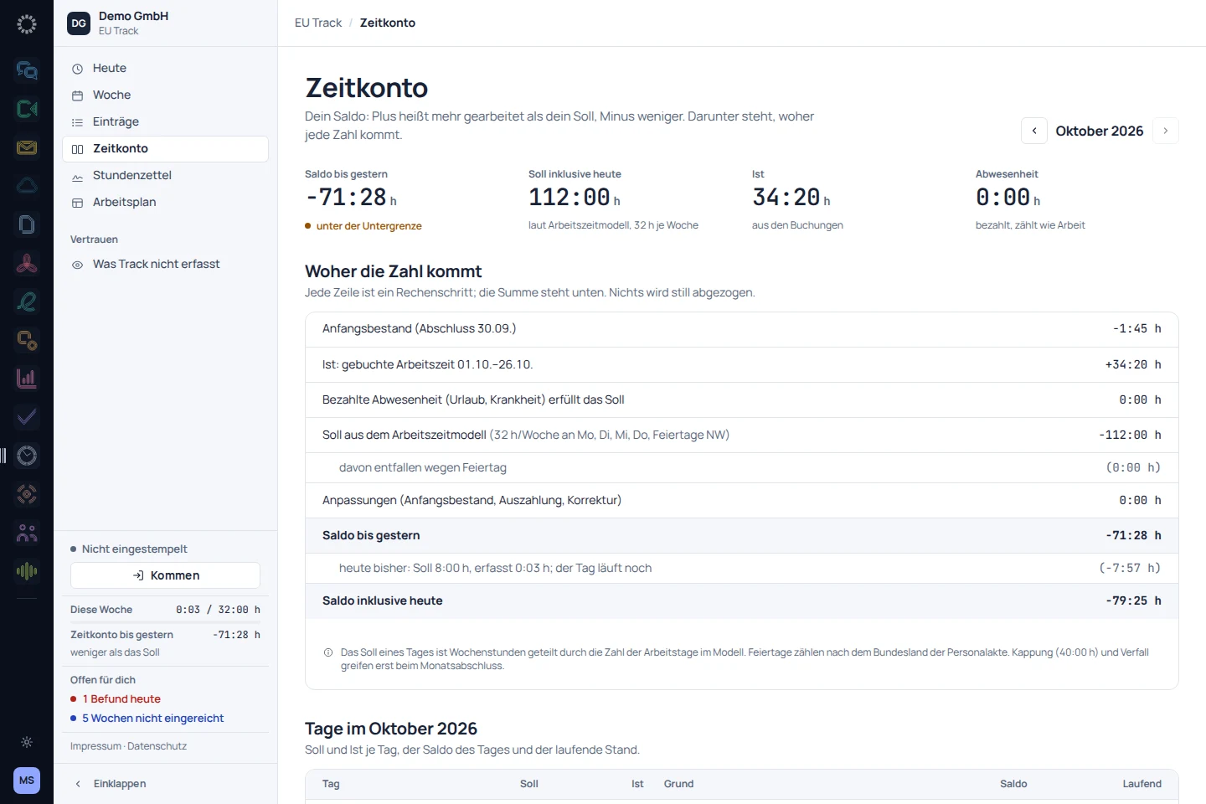Open the cloud app icon

pos(27,186)
